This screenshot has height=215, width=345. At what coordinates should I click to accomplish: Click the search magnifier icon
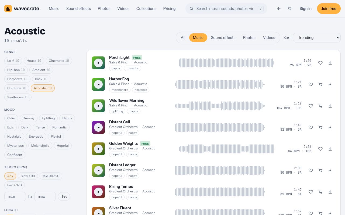(192, 9)
